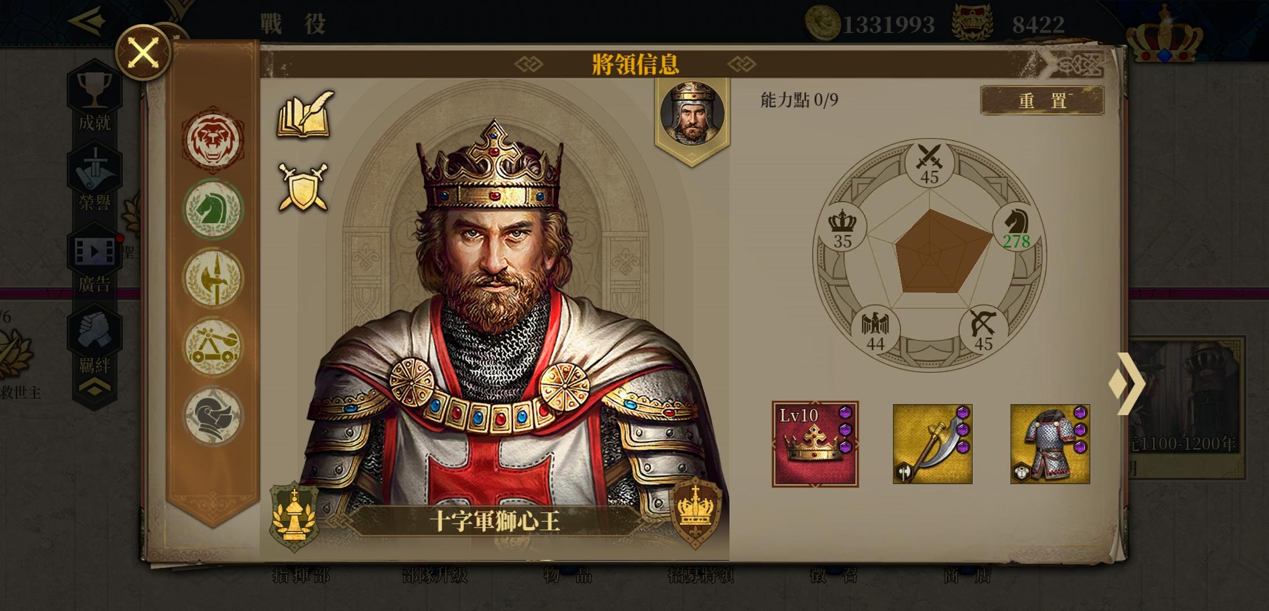Open the chainmail armor equipment slot

tap(1050, 444)
